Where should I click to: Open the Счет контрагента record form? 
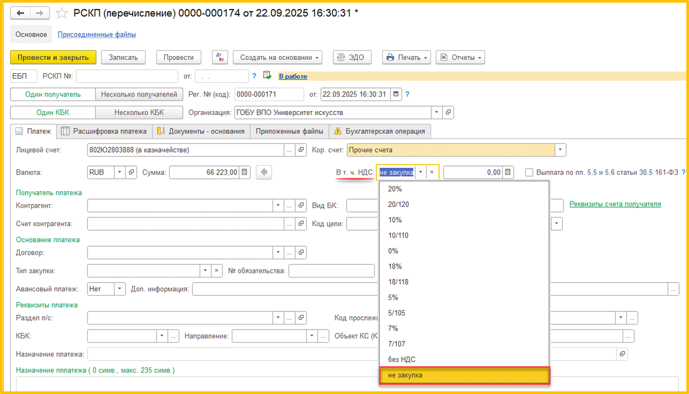tap(301, 224)
